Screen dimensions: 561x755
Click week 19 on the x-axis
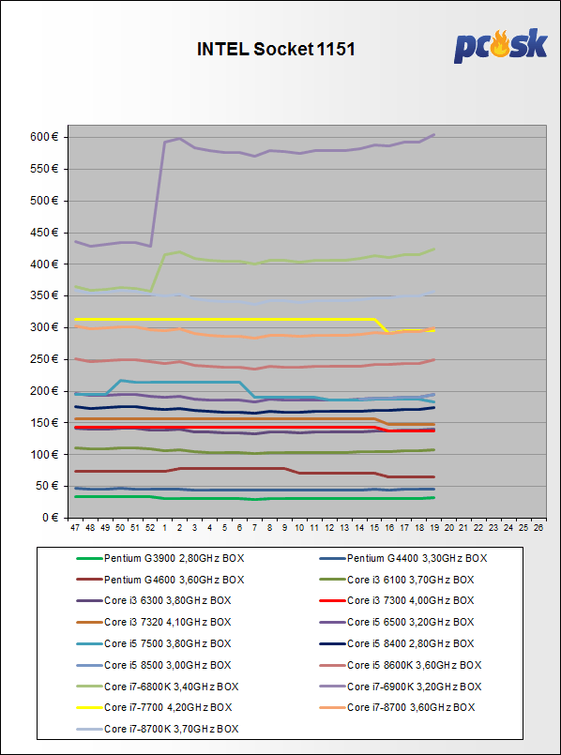[x=433, y=528]
